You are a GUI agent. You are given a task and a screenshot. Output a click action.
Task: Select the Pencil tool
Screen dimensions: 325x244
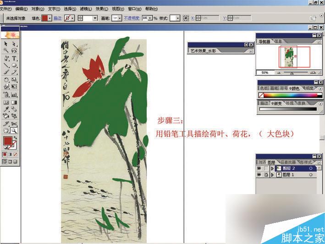[x=14, y=72]
